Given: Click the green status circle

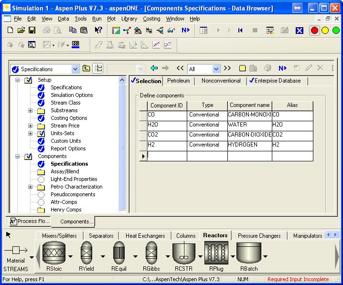Looking at the screenshot, I should (x=336, y=31).
